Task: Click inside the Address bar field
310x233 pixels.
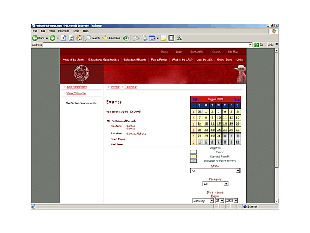Action: pyautogui.click(x=146, y=45)
